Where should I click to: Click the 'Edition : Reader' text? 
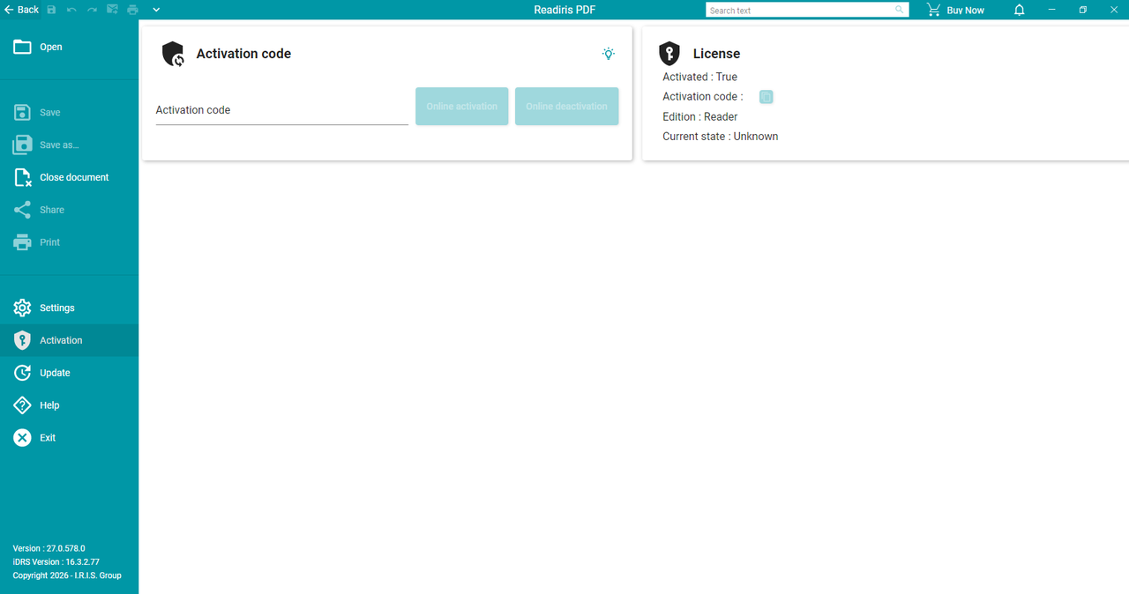699,116
